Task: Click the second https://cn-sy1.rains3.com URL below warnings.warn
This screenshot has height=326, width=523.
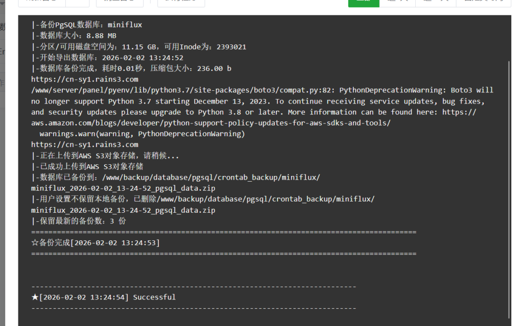Action: coord(85,144)
